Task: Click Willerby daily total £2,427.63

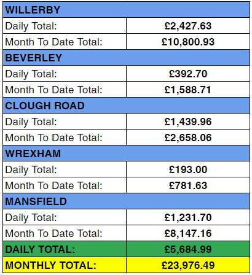Action: 188,26
